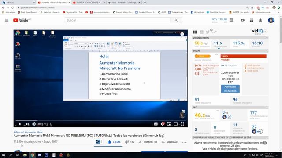Toggle the eye icon in SEO panel

[x=218, y=111]
